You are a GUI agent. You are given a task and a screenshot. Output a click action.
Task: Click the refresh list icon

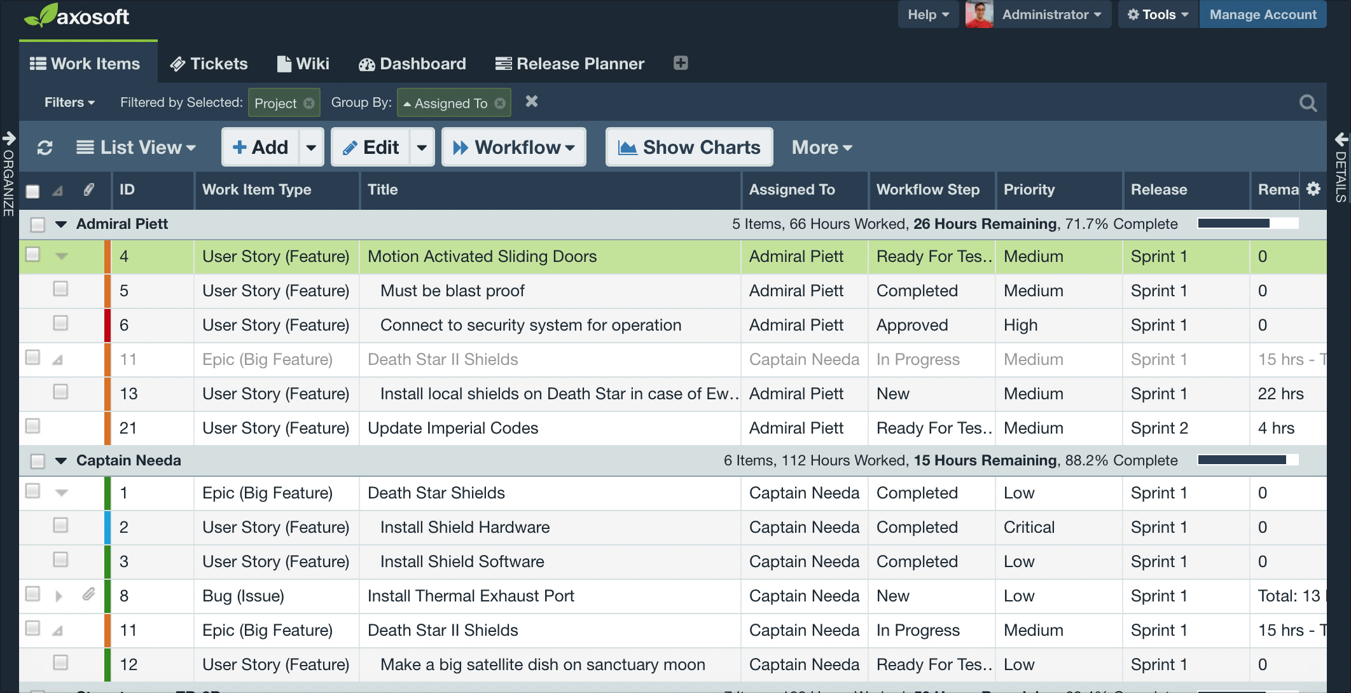pyautogui.click(x=45, y=148)
